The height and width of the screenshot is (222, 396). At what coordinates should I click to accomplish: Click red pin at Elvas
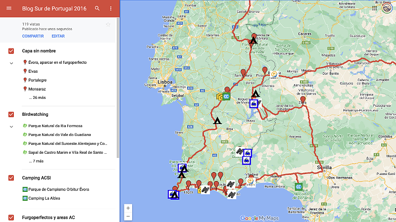pos(265,71)
